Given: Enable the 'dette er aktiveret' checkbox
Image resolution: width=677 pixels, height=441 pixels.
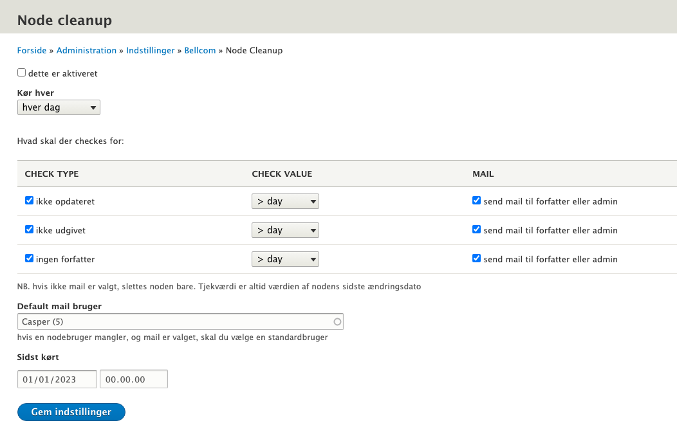Looking at the screenshot, I should click(x=22, y=73).
